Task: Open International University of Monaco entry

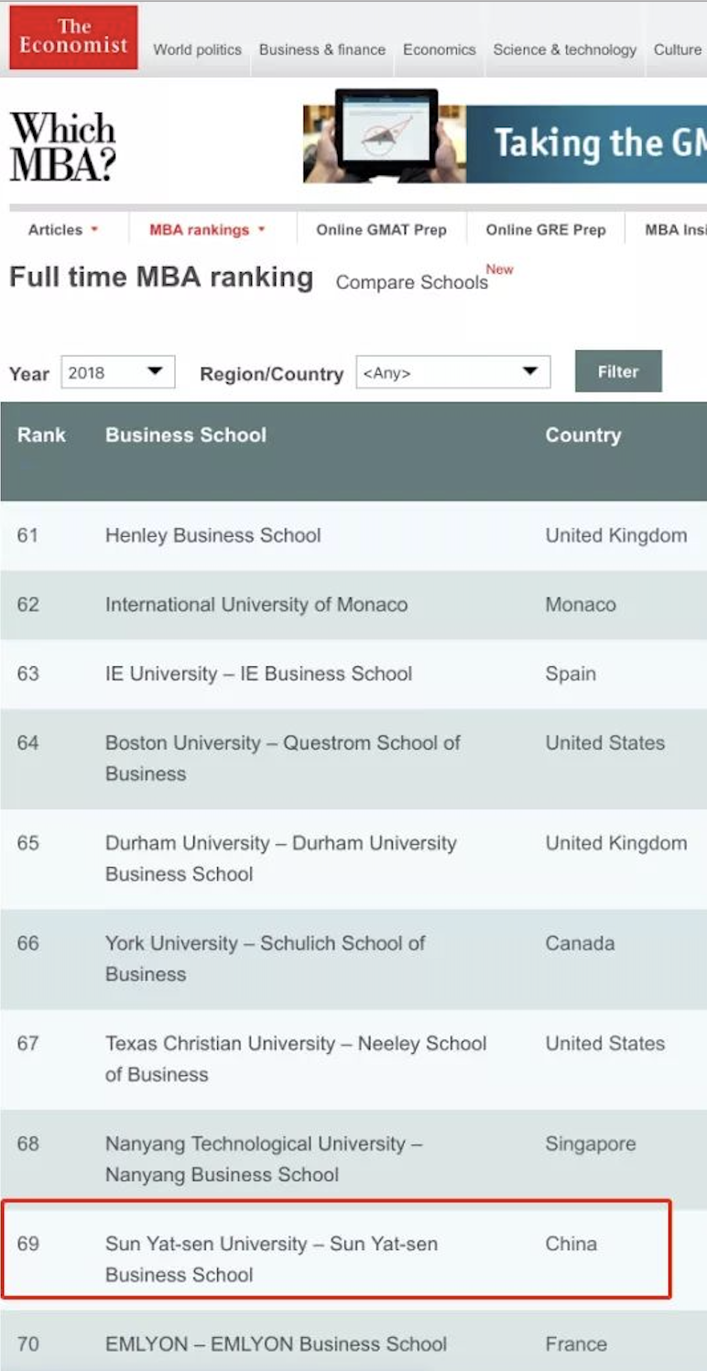Action: pyautogui.click(x=256, y=605)
